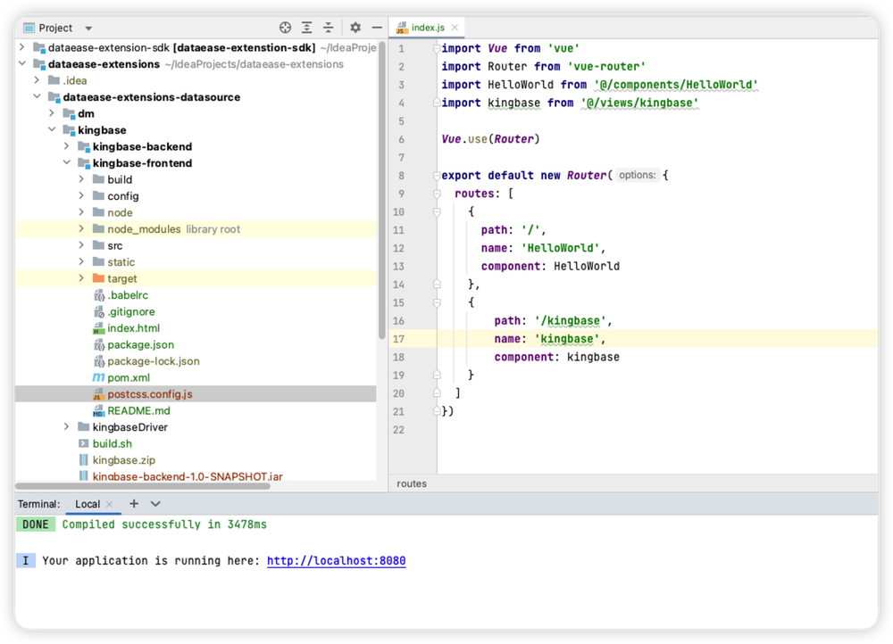
Task: Click the postcss.config.js JS file icon
Action: (x=98, y=394)
